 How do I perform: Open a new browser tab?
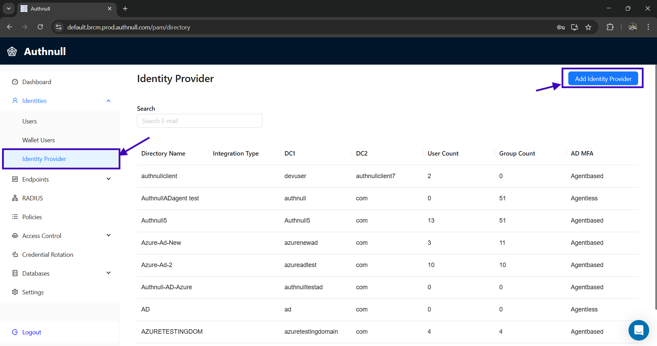(125, 9)
